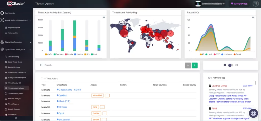Click the tallest bar in activity chart
This screenshot has height=121, width=261.
[75, 36]
